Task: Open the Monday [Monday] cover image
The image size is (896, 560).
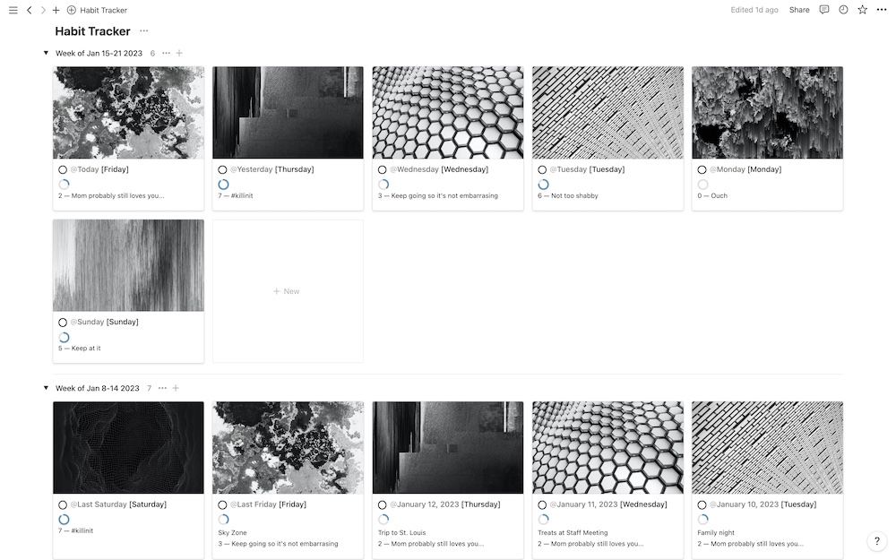Action: pos(767,113)
